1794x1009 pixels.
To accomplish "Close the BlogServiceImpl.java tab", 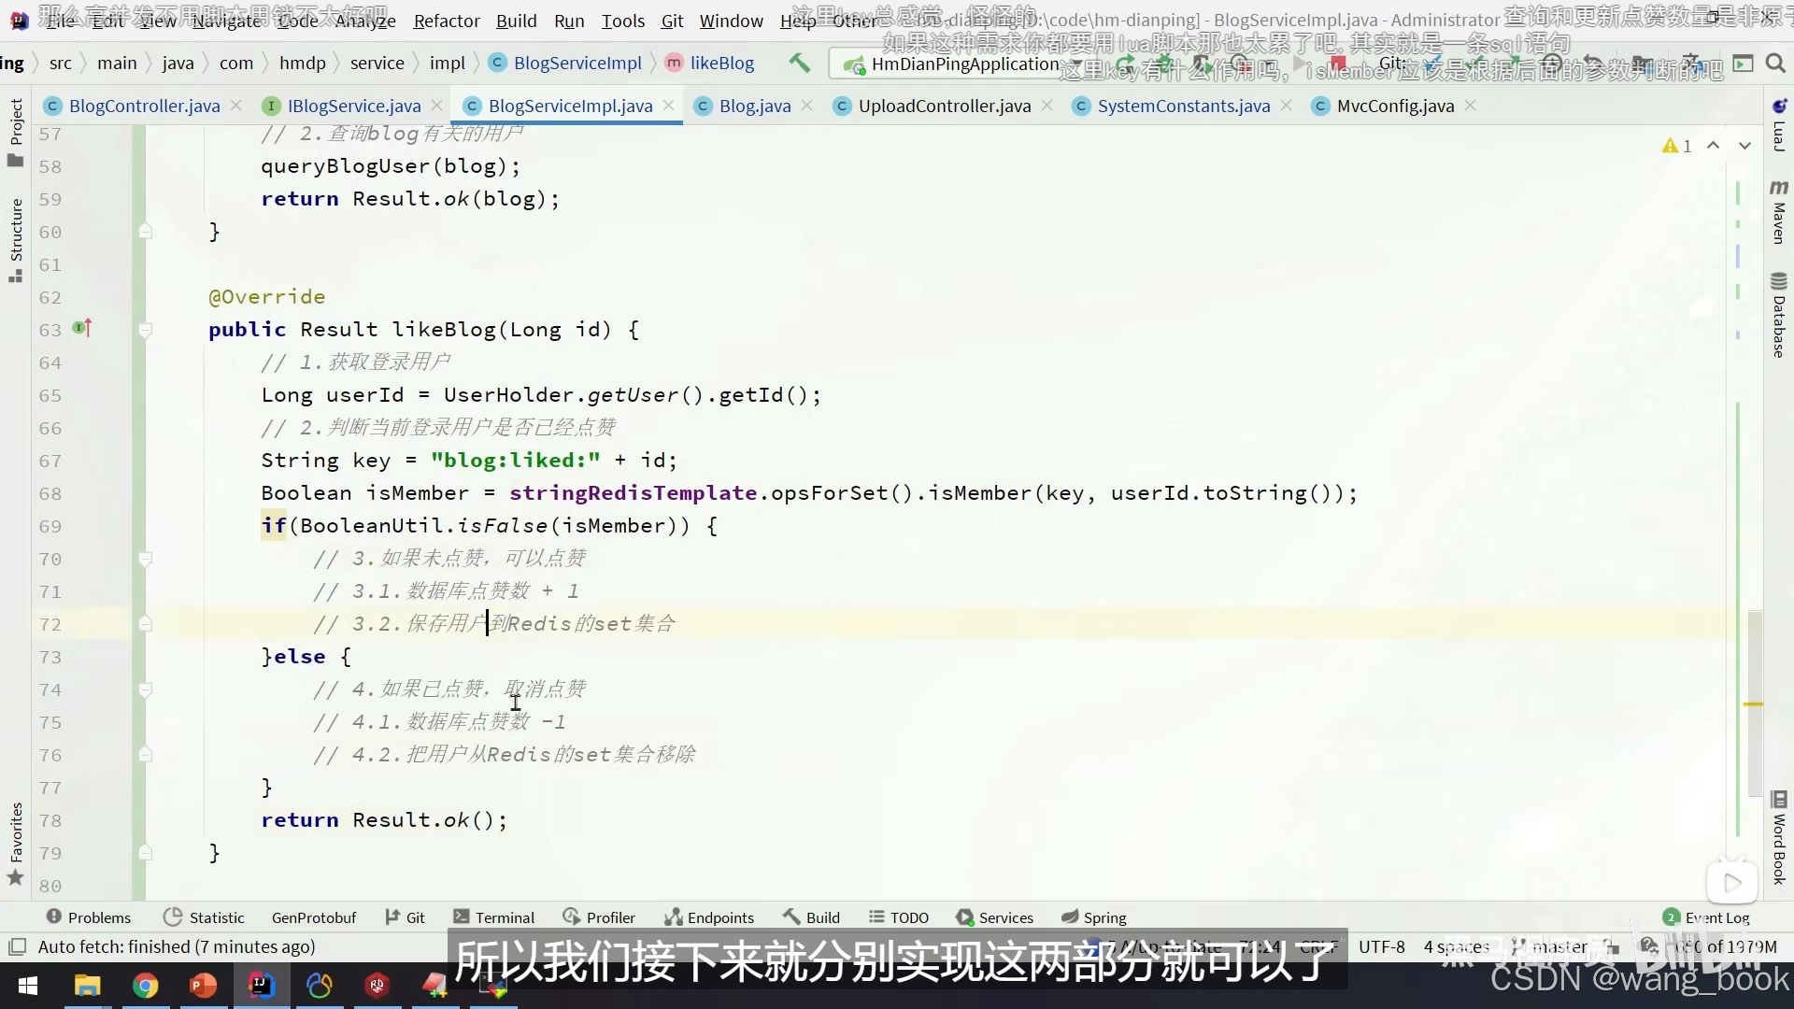I will 669,106.
